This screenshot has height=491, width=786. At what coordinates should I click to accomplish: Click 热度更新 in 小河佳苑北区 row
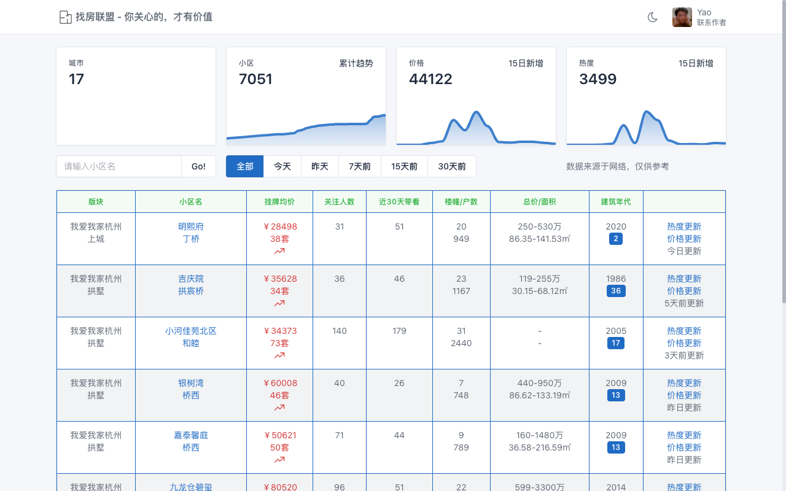pos(684,331)
